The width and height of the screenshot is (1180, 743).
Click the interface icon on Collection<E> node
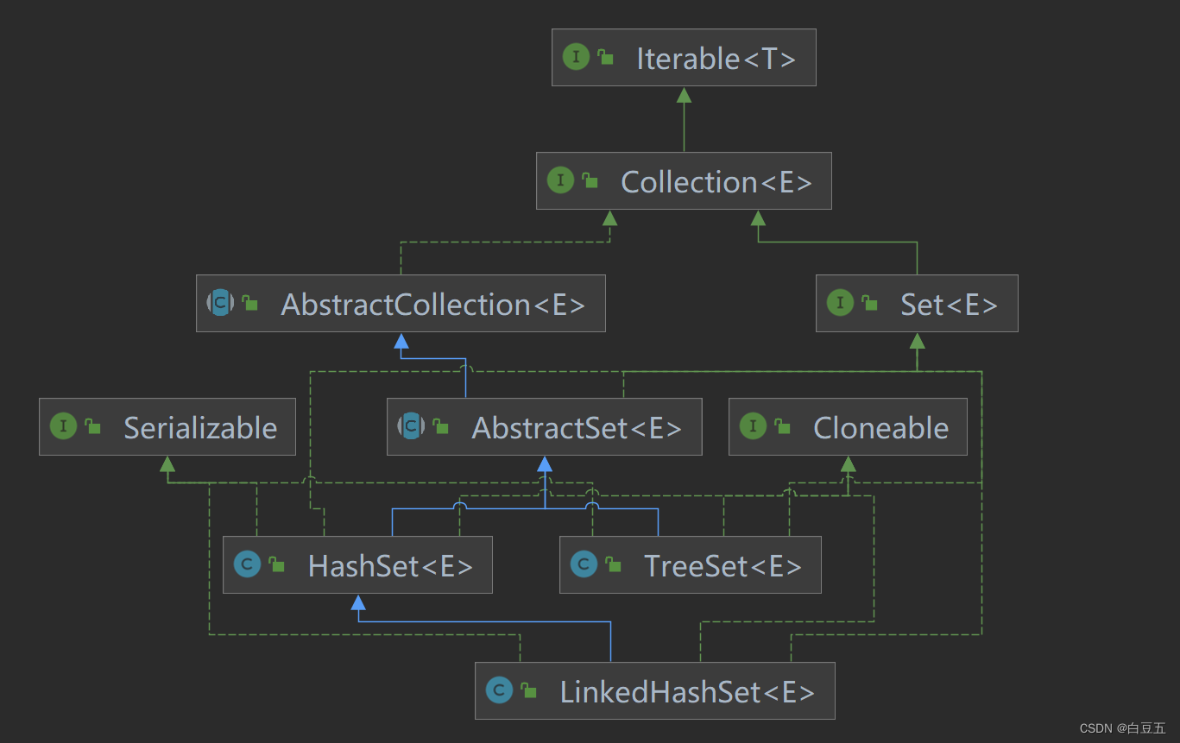(560, 179)
